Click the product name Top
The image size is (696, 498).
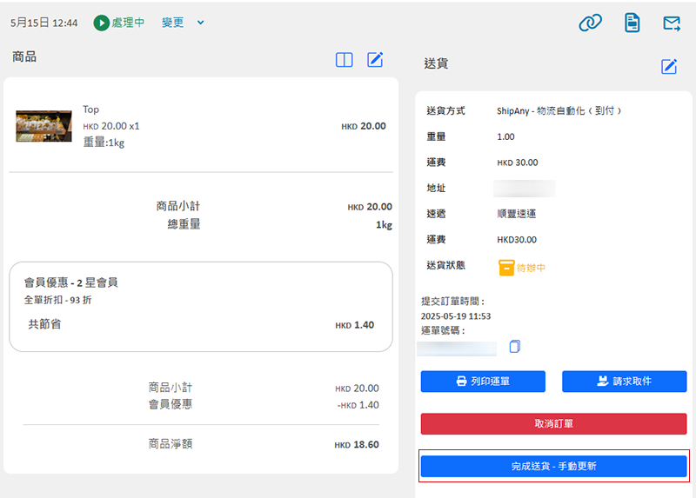click(x=91, y=110)
